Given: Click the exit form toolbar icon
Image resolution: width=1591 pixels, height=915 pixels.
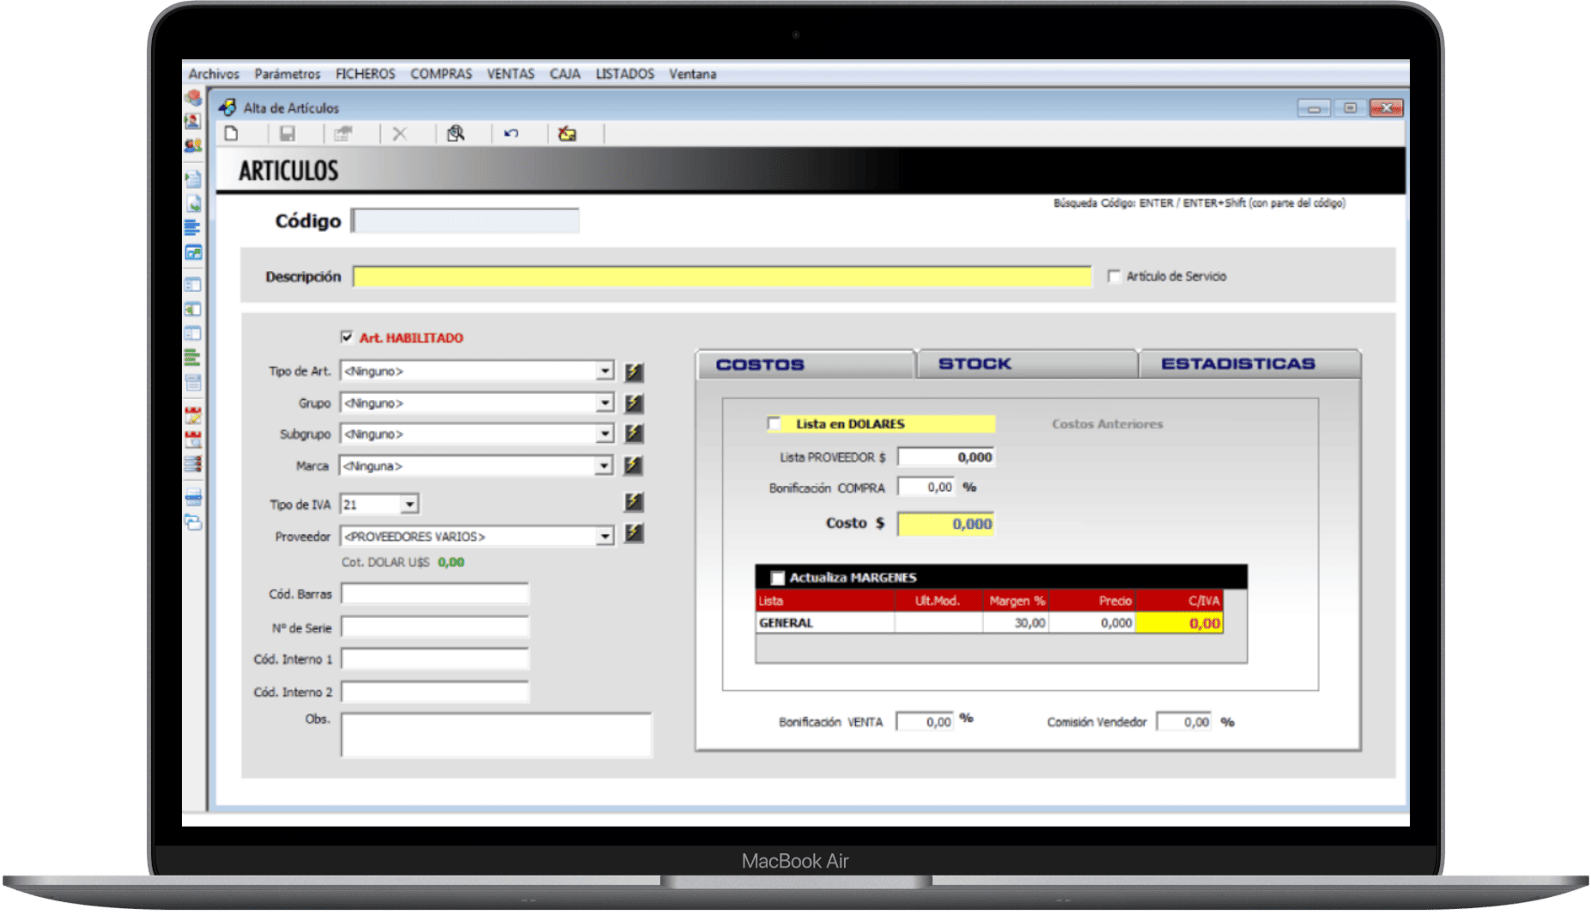Looking at the screenshot, I should point(567,134).
